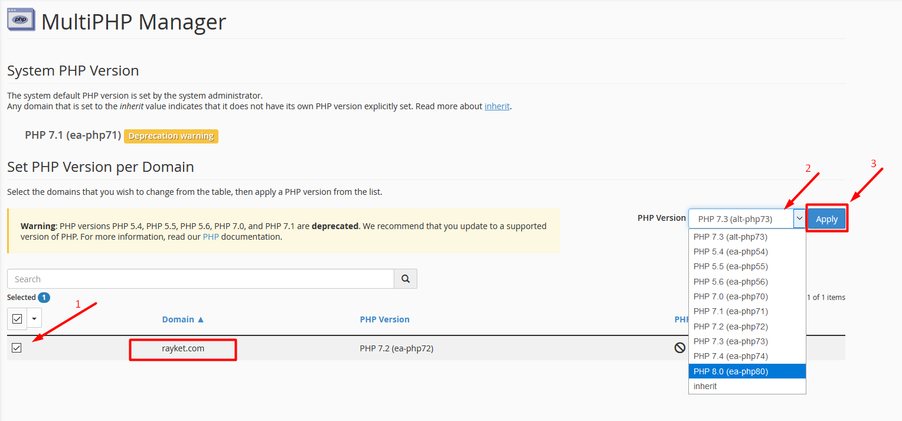Choose PHP 7.4 (ea-php74) from the dropdown

click(x=730, y=355)
